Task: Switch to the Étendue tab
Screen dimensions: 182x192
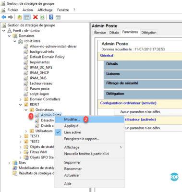Action: (100, 33)
